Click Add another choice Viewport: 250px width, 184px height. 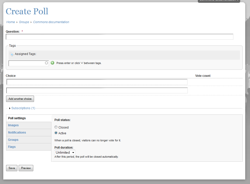[20, 99]
